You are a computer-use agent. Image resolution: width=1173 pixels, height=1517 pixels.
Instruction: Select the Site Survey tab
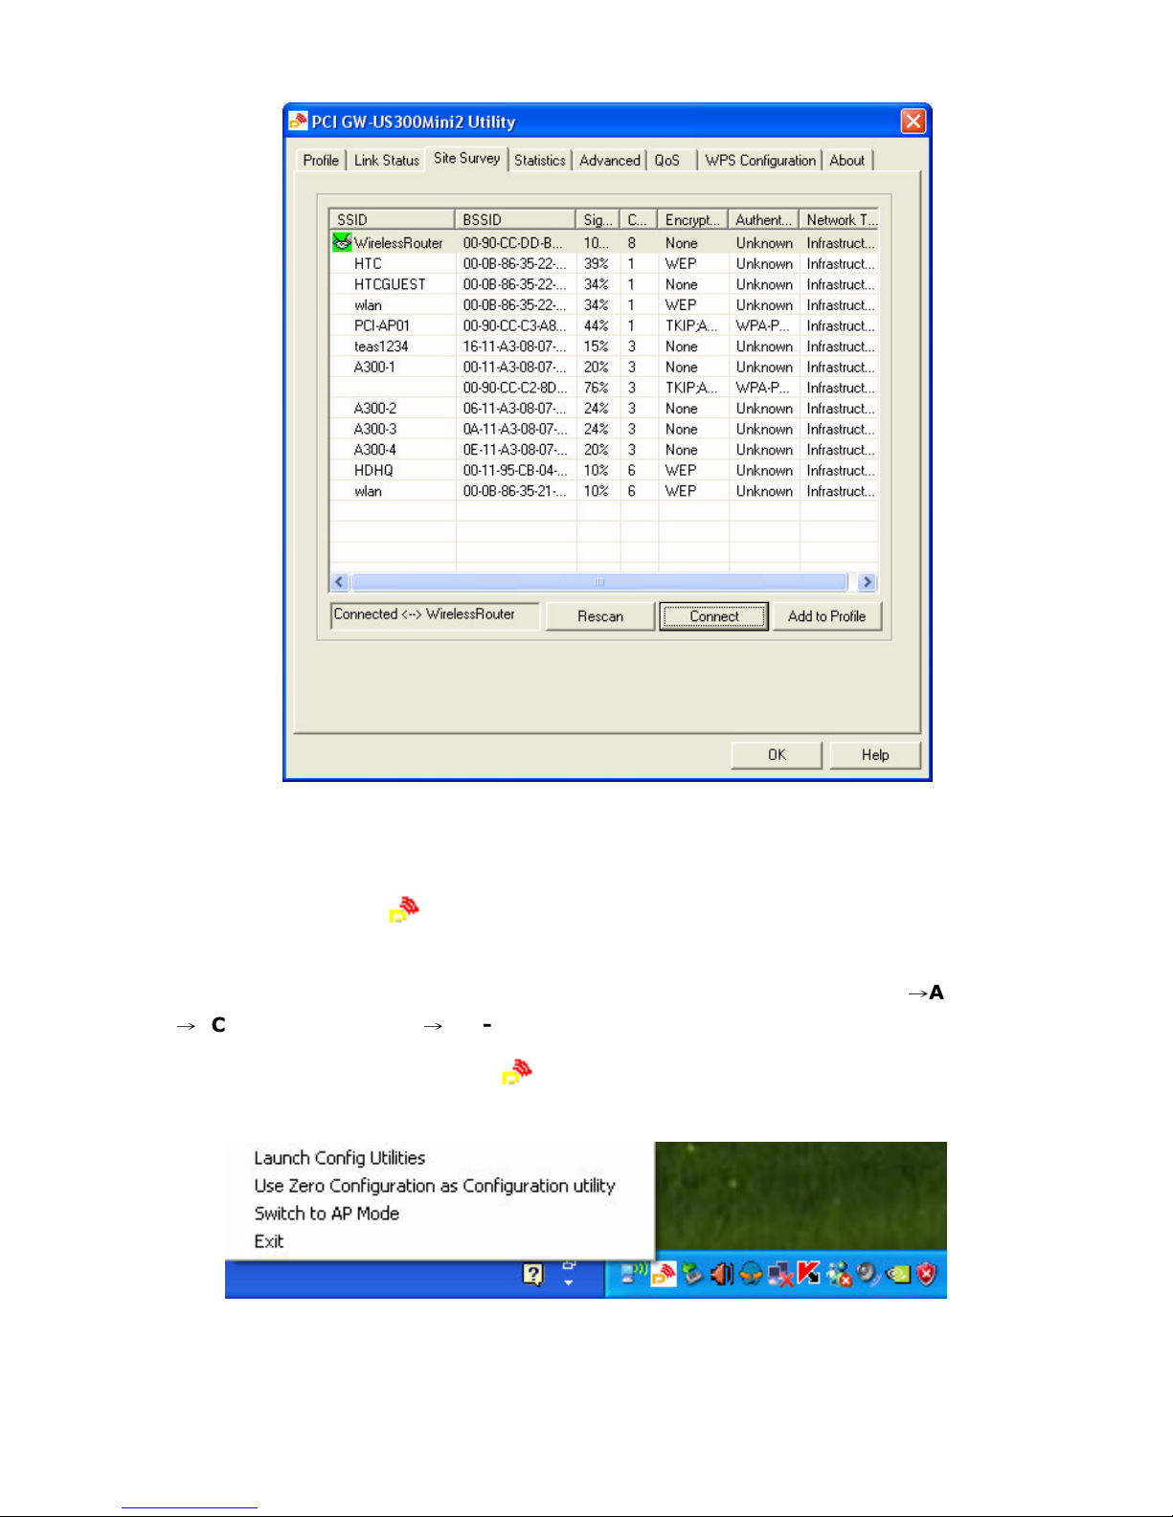tap(466, 158)
